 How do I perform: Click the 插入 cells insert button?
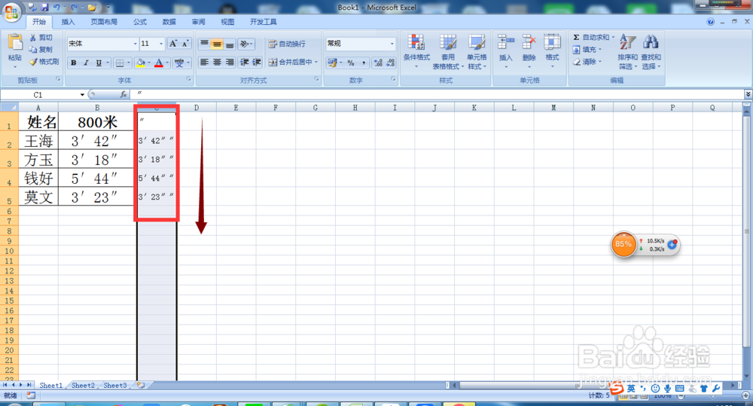click(x=506, y=51)
